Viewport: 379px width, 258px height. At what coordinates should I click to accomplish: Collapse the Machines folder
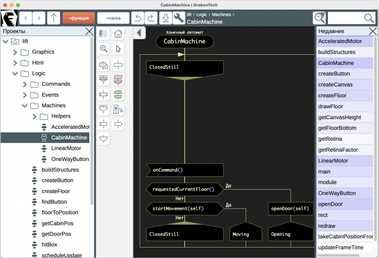coord(25,106)
